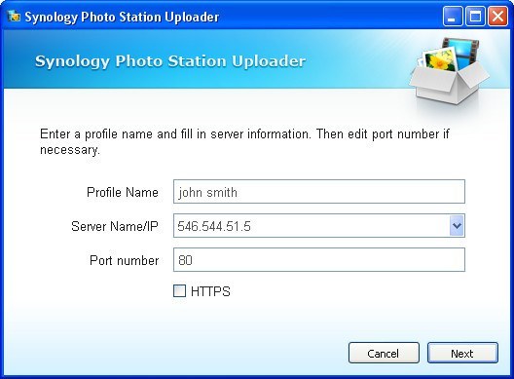
Task: Click the 'Enter a profile name' instruction text
Action: click(244, 141)
